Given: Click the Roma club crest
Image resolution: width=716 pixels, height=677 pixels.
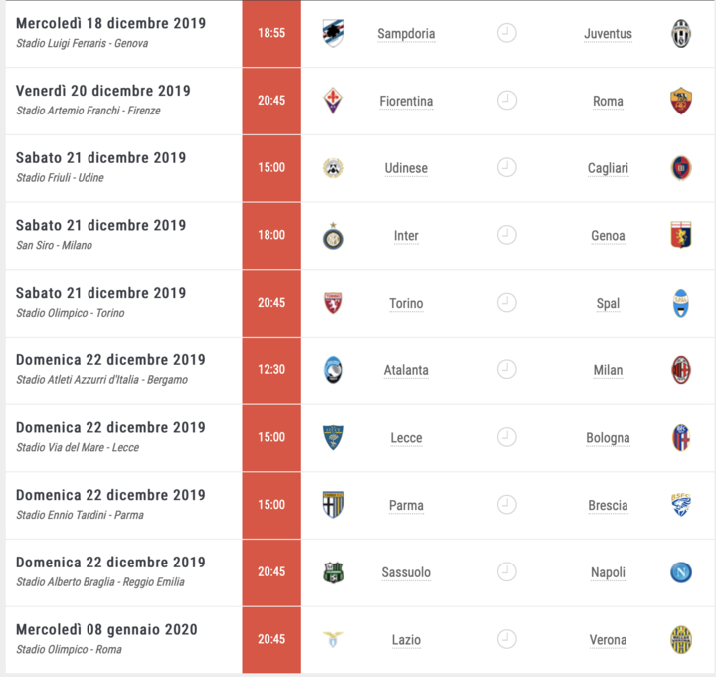Looking at the screenshot, I should tap(680, 101).
